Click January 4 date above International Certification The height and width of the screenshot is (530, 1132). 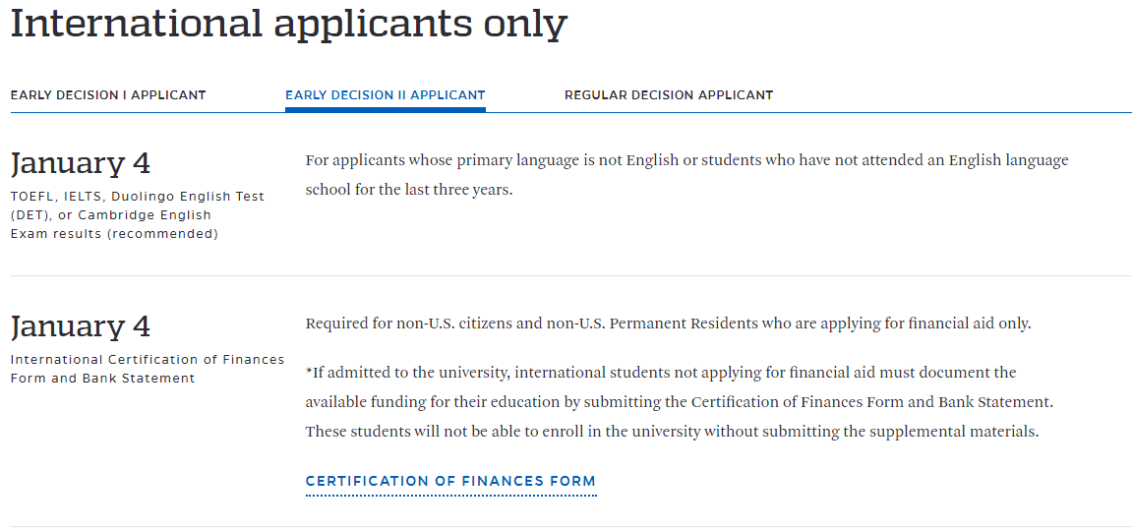coord(81,326)
